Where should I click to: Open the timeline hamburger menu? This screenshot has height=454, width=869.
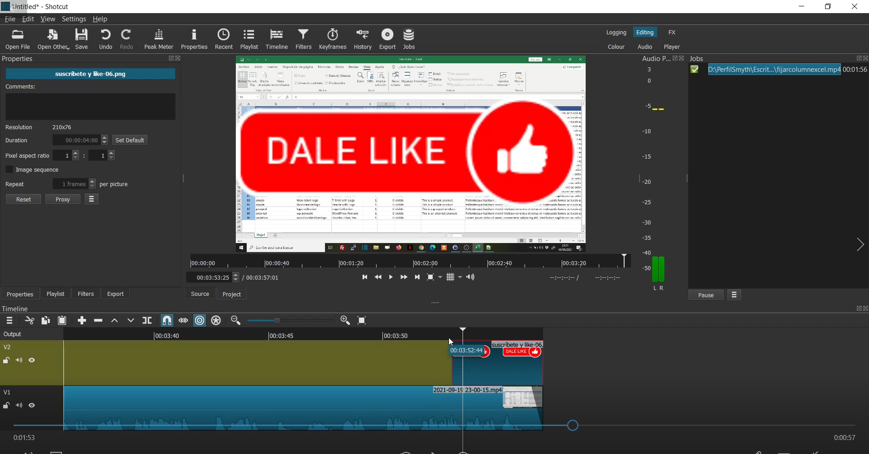point(10,321)
